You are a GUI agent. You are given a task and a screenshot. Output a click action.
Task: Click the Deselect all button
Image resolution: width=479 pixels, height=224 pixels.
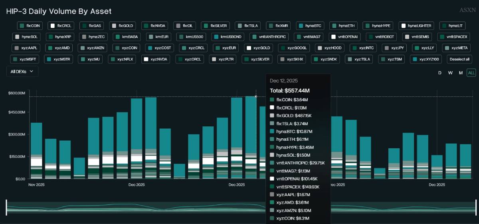pyautogui.click(x=459, y=59)
